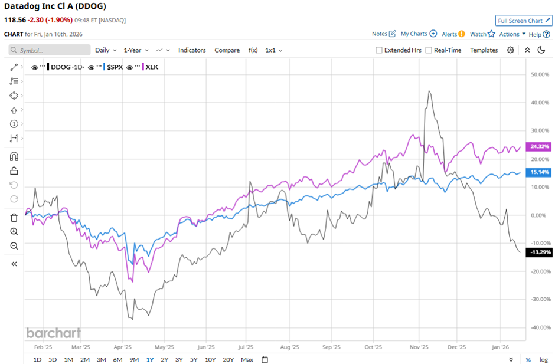555x364 pixels.
Task: Choose the shapes drawing tool
Action: 14,96
